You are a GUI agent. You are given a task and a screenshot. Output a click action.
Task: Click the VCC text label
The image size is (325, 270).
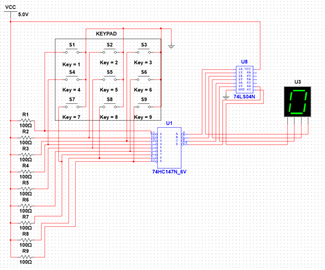coord(11,7)
